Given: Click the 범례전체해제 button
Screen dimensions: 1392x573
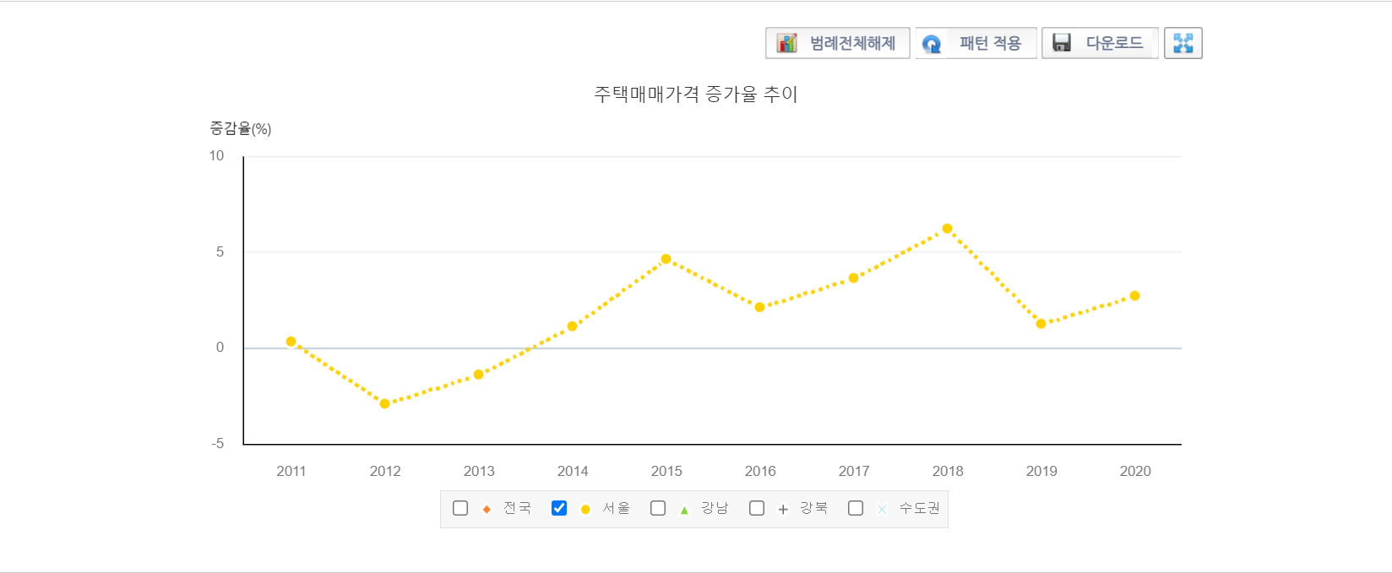Looking at the screenshot, I should pos(837,43).
